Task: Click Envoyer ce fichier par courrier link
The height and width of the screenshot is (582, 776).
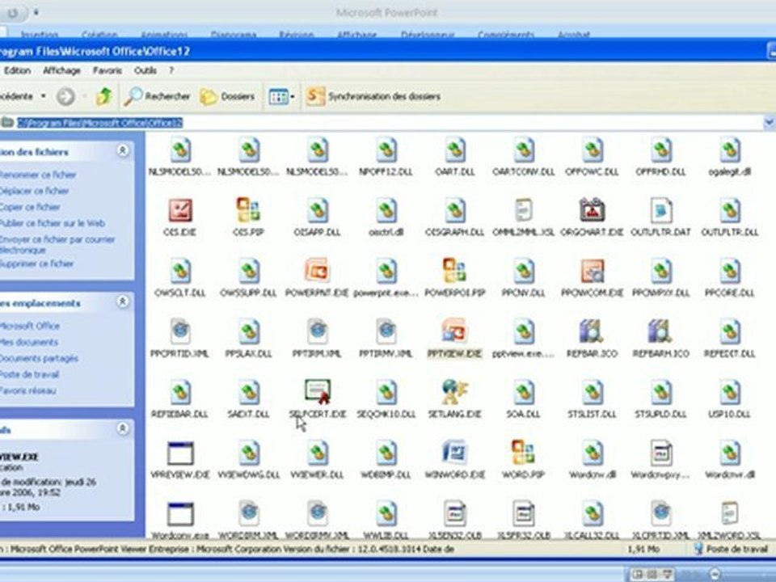Action: click(x=57, y=244)
